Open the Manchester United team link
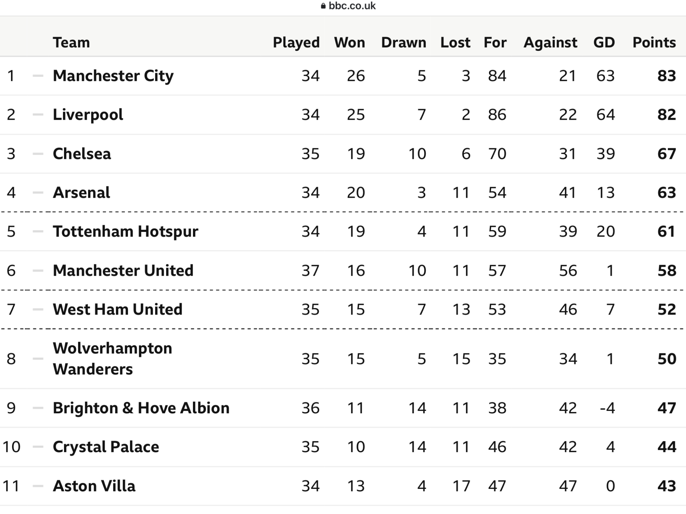The width and height of the screenshot is (686, 514). [x=123, y=270]
